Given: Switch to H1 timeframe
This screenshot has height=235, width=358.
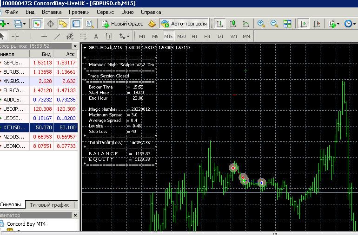Looking at the screenshot, I should [x=194, y=36].
